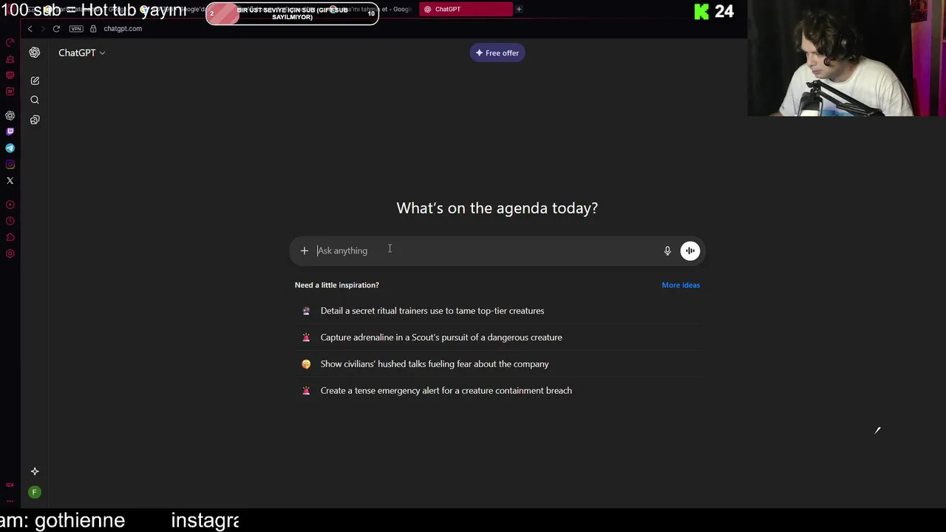The width and height of the screenshot is (946, 532).
Task: Start voice mode with the waveform button
Action: (x=690, y=250)
